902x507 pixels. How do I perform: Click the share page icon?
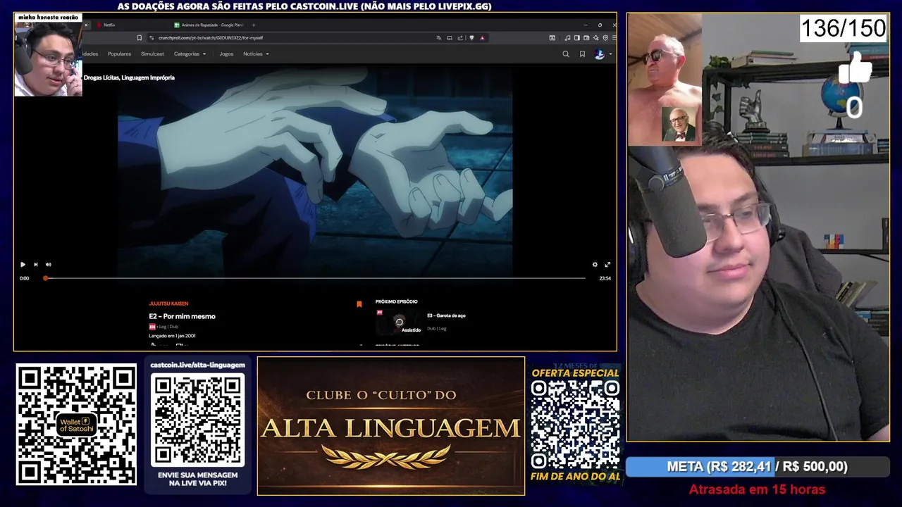point(460,38)
